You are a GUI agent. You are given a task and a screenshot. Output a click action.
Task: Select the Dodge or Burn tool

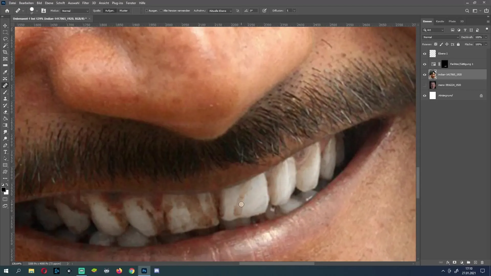[x=5, y=139]
